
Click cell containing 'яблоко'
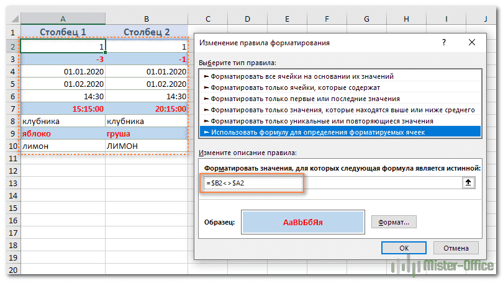tap(62, 133)
